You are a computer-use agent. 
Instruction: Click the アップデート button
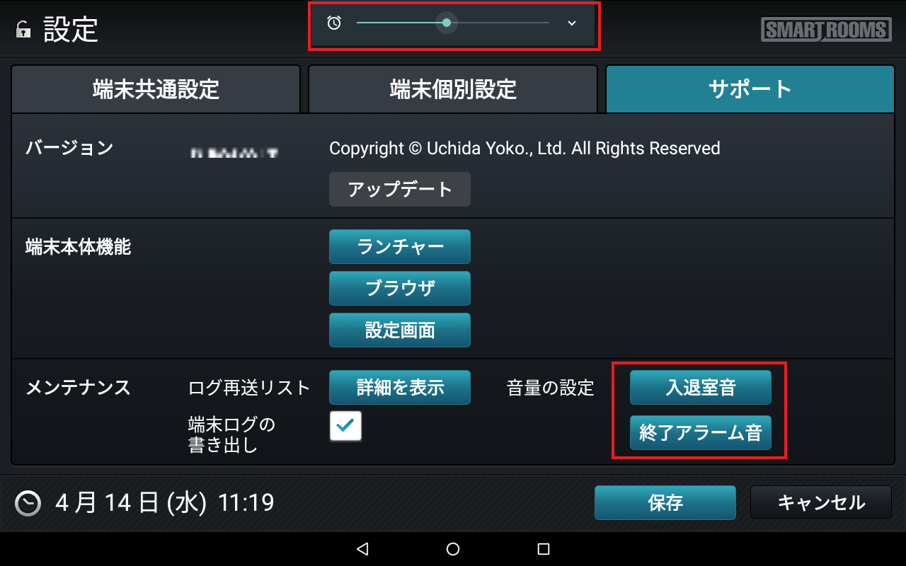(x=400, y=190)
